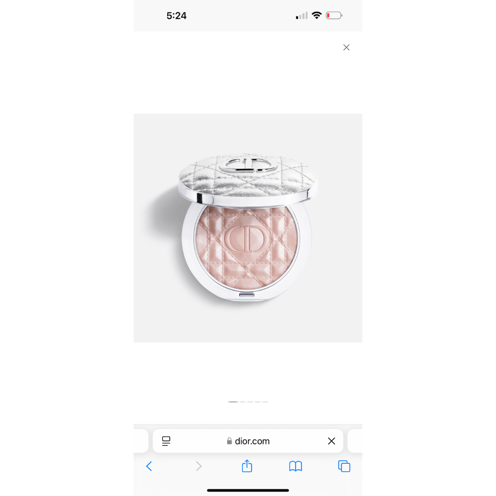Tap the cellular signal bars

coord(302,15)
